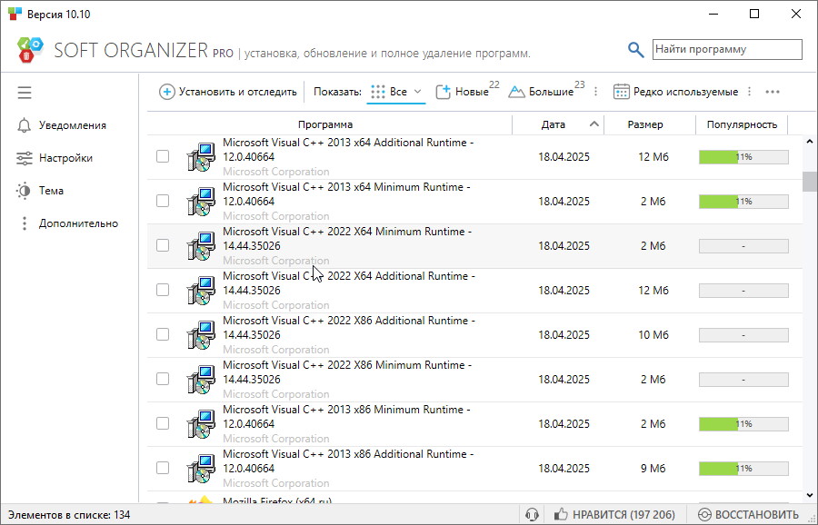Check the 2022 X86 Minimum Runtime checkbox

163,379
